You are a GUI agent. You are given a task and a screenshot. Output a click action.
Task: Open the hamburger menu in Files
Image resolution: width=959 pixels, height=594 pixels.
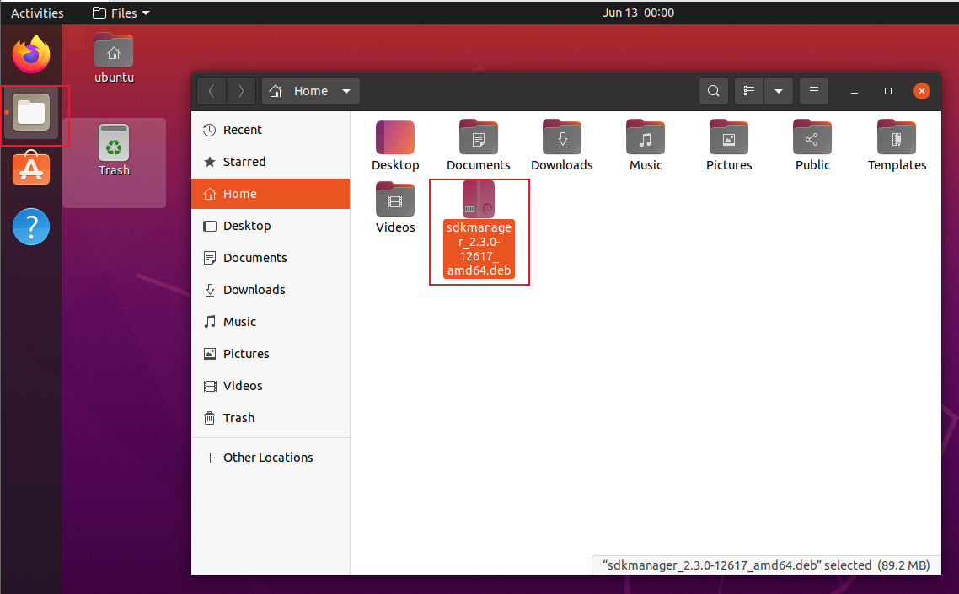click(813, 91)
